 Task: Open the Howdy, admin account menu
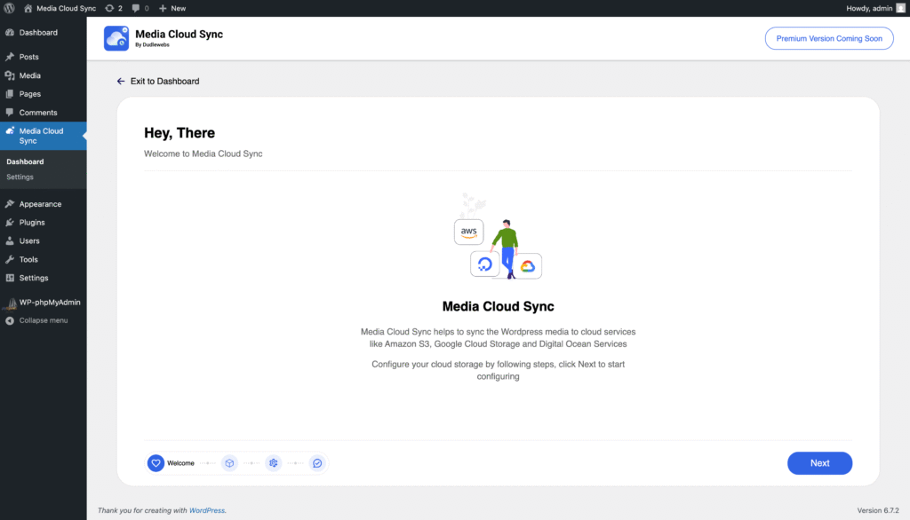pos(875,8)
